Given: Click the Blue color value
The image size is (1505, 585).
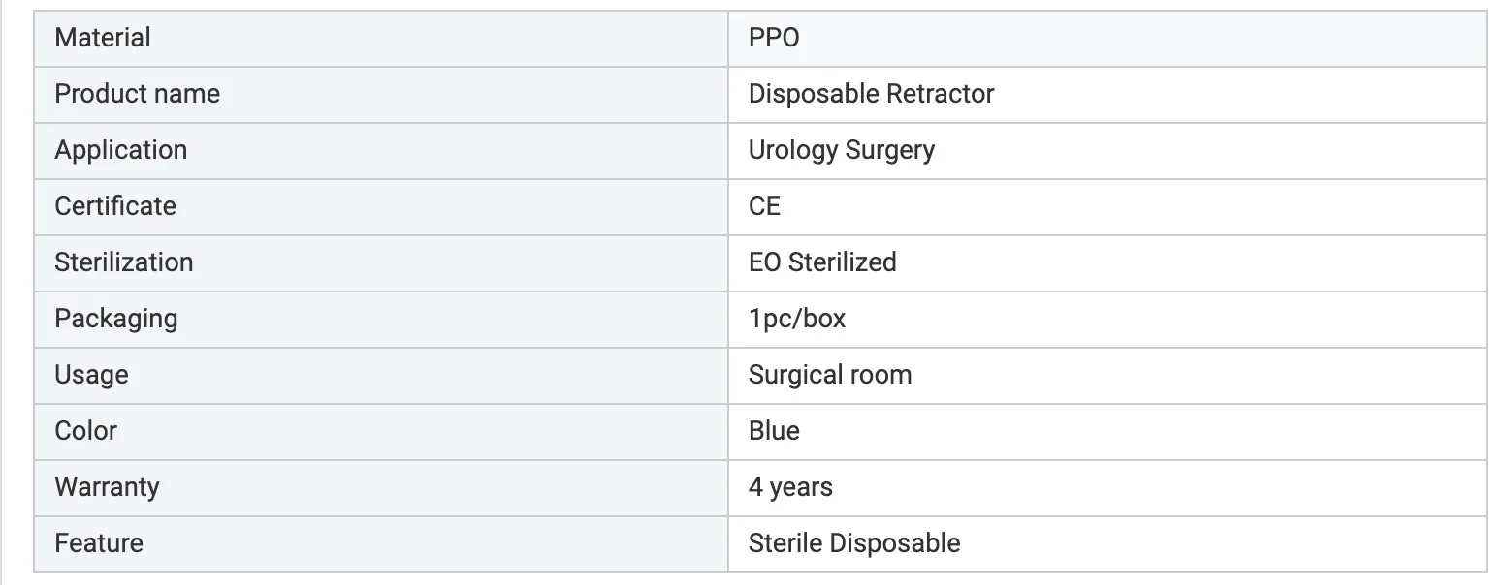Looking at the screenshot, I should click(773, 431).
